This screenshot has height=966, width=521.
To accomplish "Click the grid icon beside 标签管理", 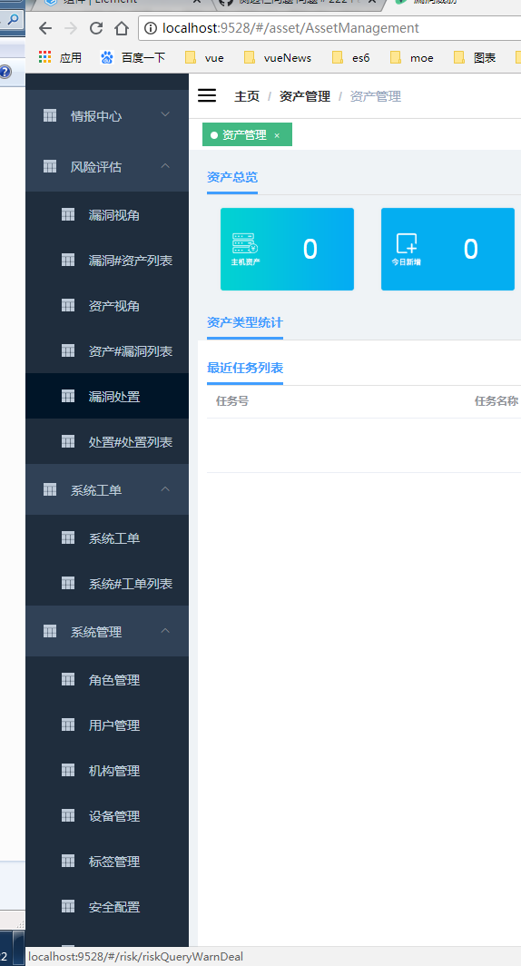I will tap(68, 862).
